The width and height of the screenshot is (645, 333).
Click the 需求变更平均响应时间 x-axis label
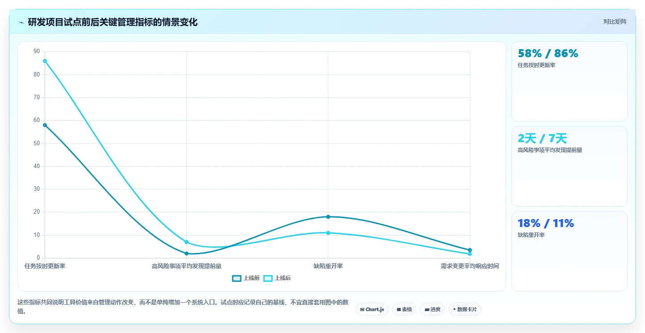[x=470, y=266]
